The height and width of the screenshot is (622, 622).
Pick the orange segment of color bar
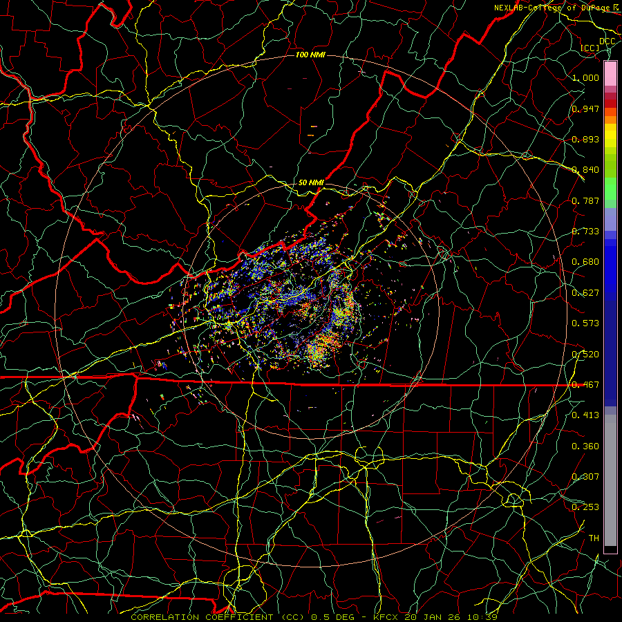610,120
